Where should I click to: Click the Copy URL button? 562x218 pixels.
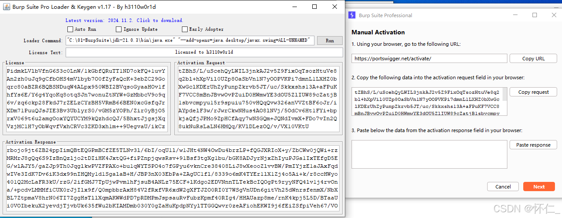point(533,59)
